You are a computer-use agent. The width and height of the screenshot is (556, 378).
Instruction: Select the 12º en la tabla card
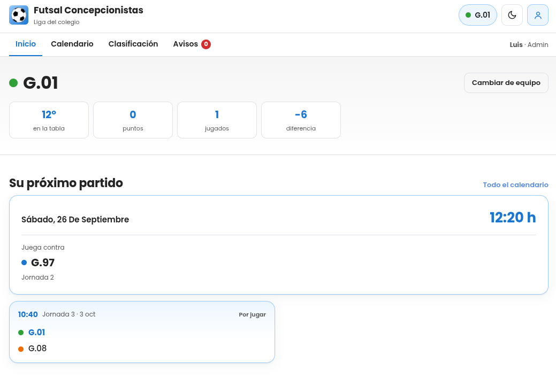(x=49, y=120)
